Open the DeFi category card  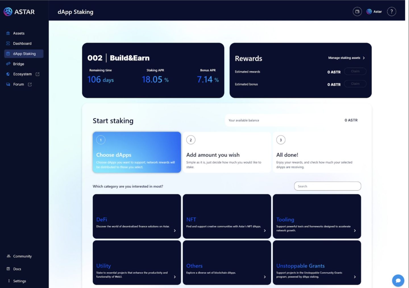[x=137, y=216]
